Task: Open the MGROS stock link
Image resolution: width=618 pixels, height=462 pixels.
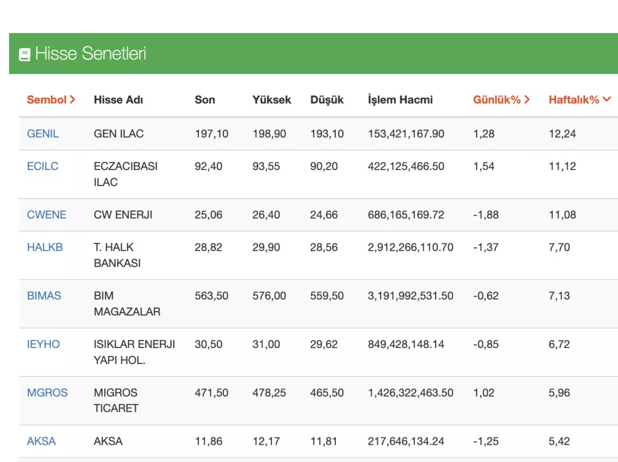Action: point(47,393)
